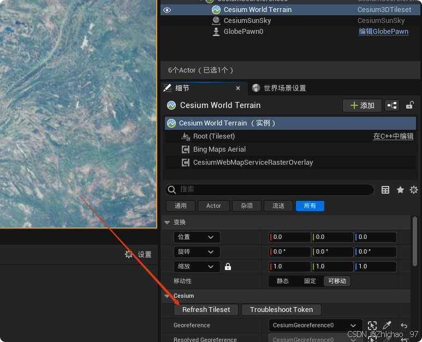Viewport: 422px width, 342px height.
Task: Select the 所有 filter button
Action: click(x=310, y=206)
